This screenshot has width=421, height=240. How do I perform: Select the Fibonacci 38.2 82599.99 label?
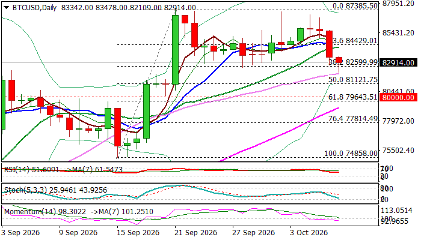[x=353, y=62]
